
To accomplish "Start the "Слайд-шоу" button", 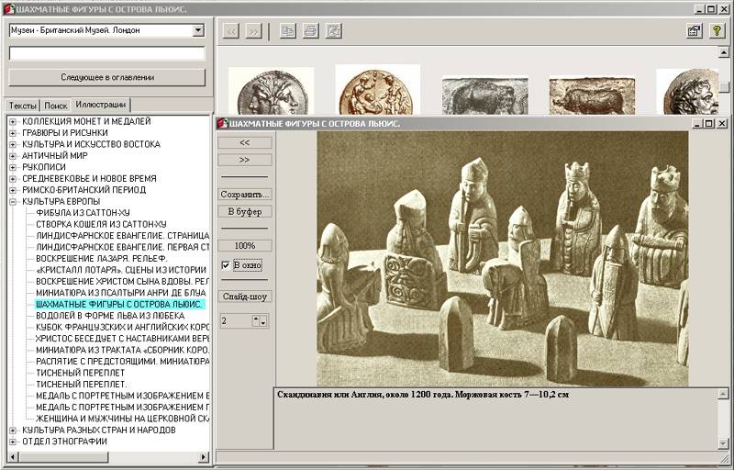I will pyautogui.click(x=245, y=297).
